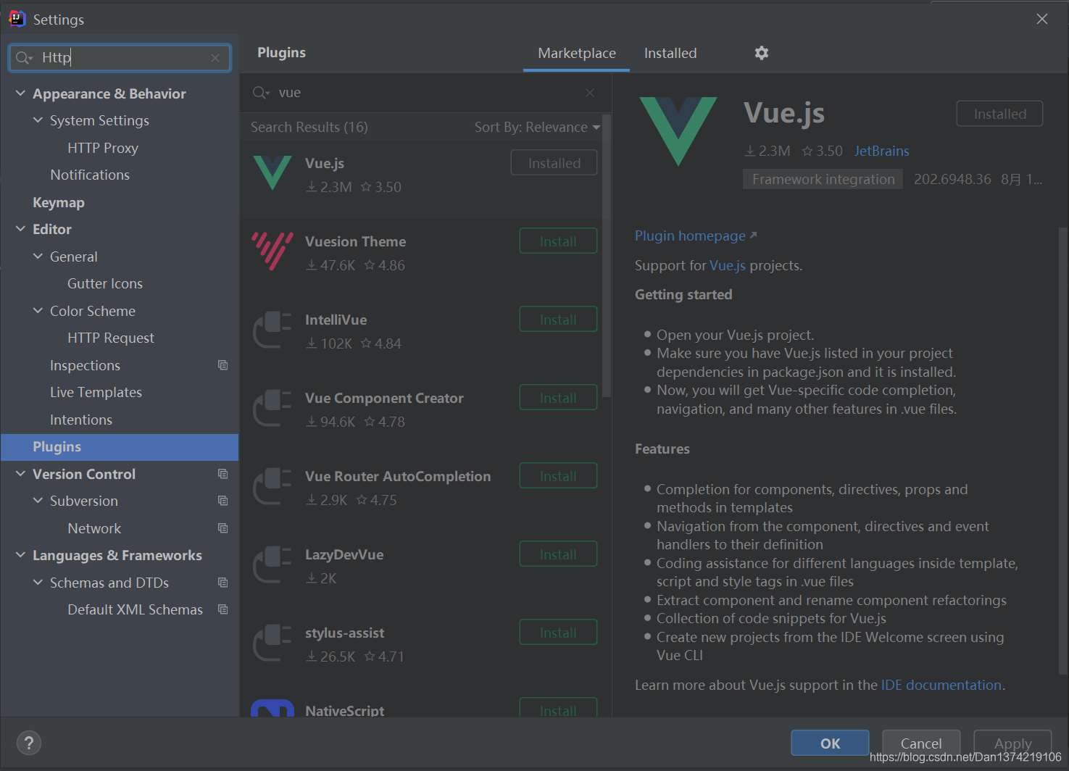The height and width of the screenshot is (771, 1069).
Task: Click the OK button
Action: point(830,743)
